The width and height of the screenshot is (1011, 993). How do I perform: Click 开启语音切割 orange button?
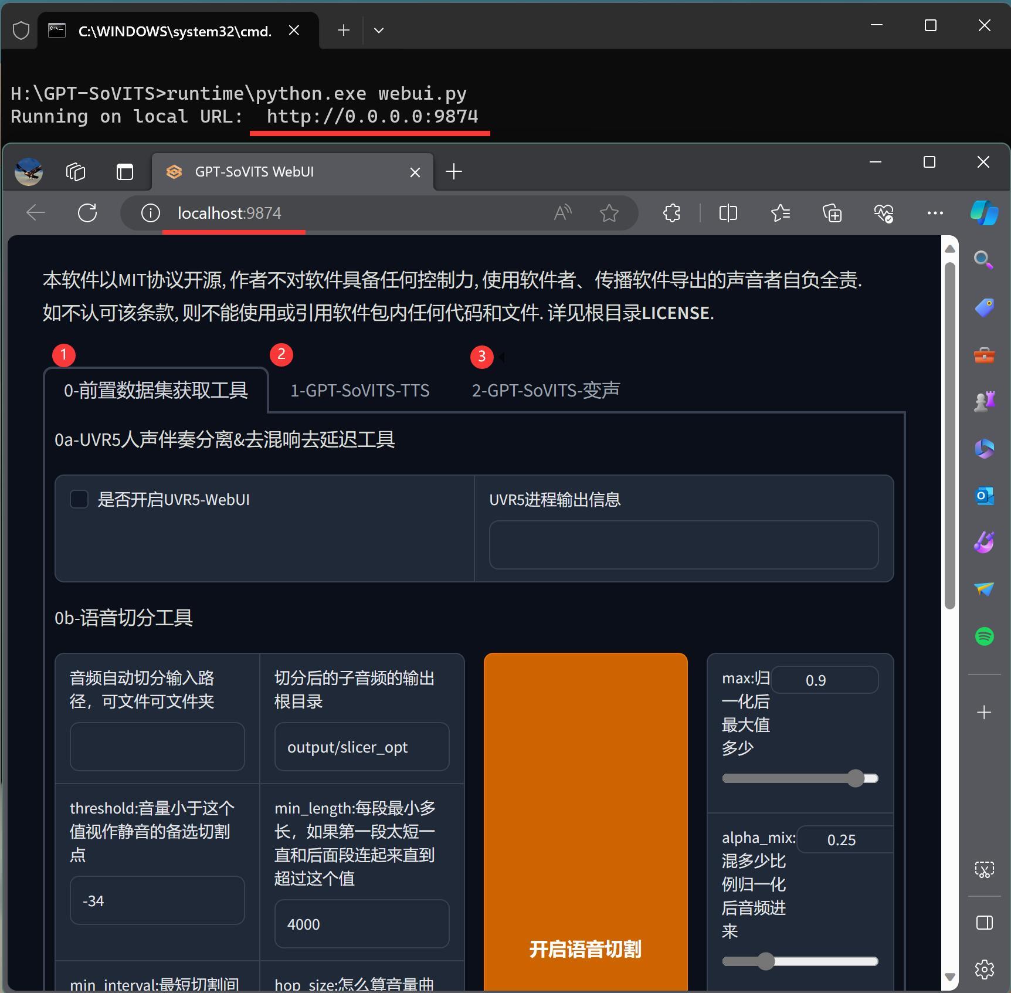tap(585, 822)
